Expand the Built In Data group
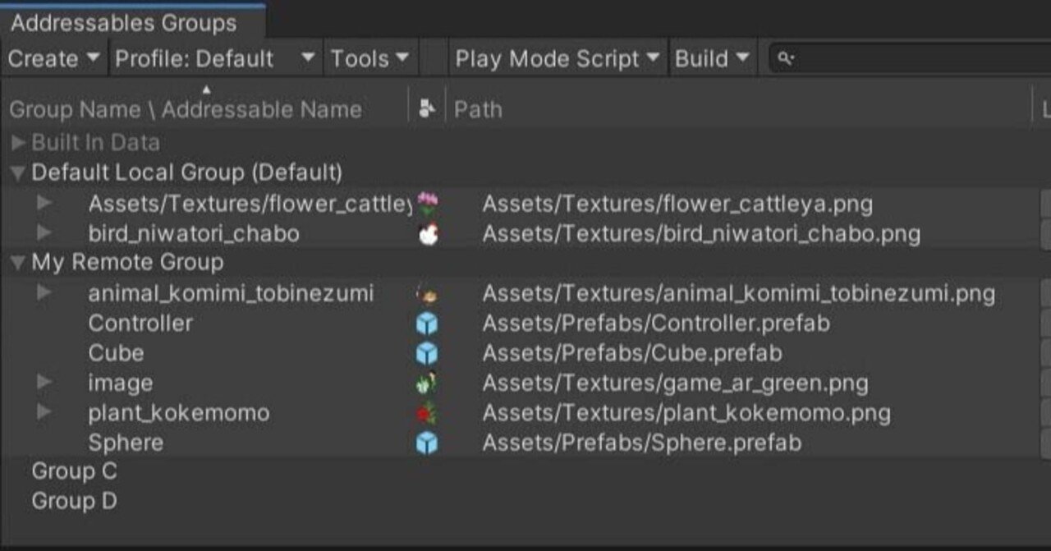Image resolution: width=1051 pixels, height=551 pixels. [x=20, y=140]
